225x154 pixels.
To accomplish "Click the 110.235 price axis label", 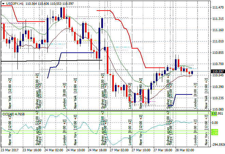I will pyautogui.click(x=217, y=98).
